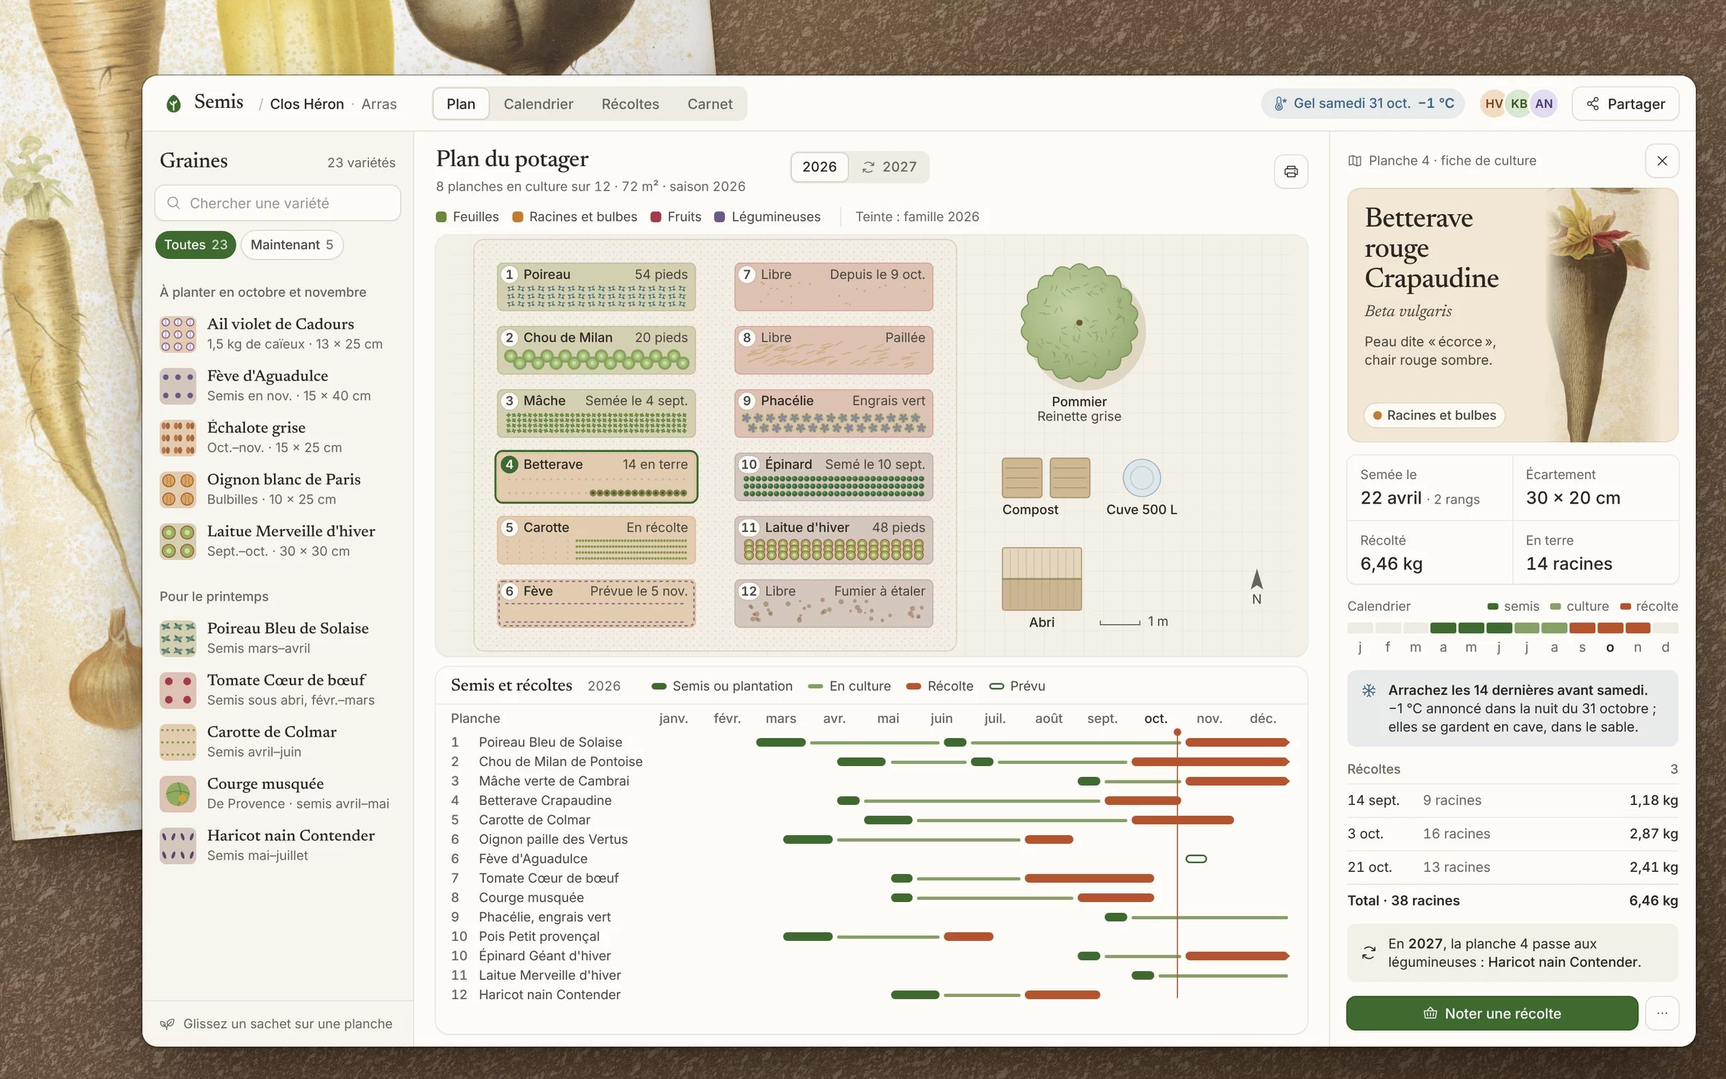Click the Poireau Bleu de Solaise icon
The image size is (1726, 1079).
(x=178, y=639)
